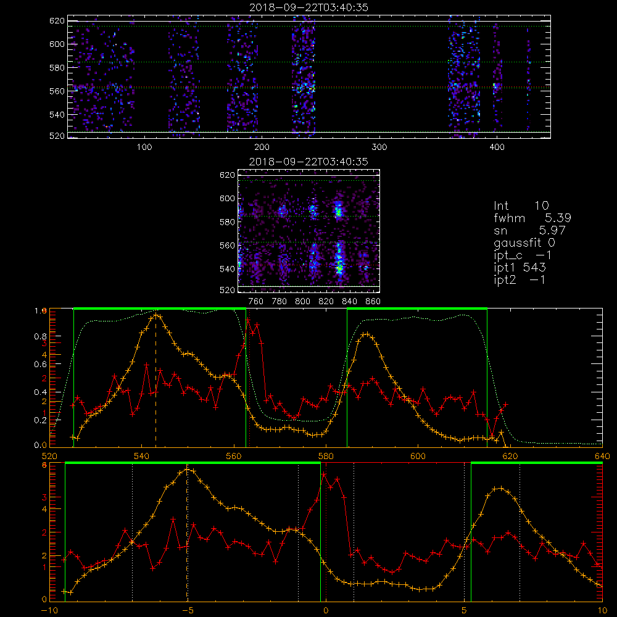Click white y-axis label '0.6' on profile plot
The image size is (617, 617).
click(x=40, y=365)
